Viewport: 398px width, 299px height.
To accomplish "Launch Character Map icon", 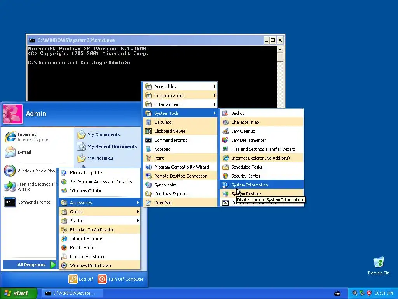I will (x=225, y=122).
